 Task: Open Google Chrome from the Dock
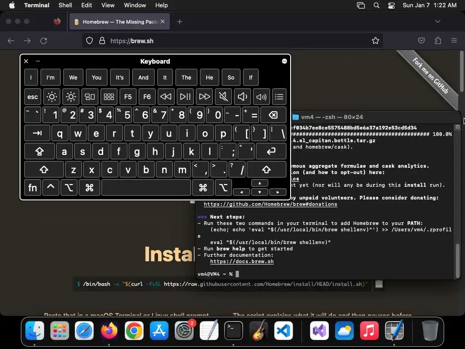[134, 331]
